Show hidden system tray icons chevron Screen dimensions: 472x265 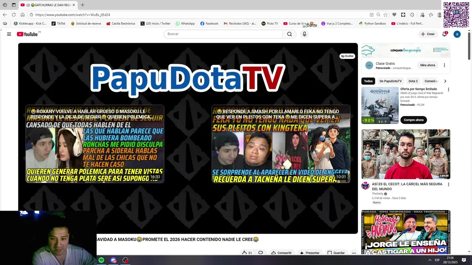430,260
